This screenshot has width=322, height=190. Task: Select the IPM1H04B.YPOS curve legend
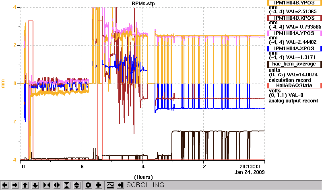point(294,3)
